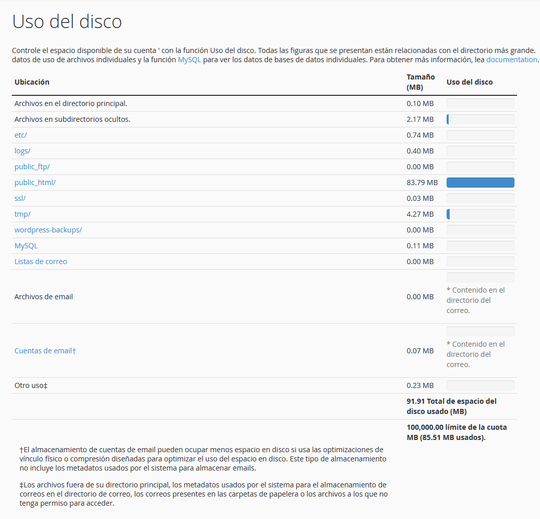Open the wordpress-backups/ directory link
Viewport: 540px width, 519px height.
[48, 230]
